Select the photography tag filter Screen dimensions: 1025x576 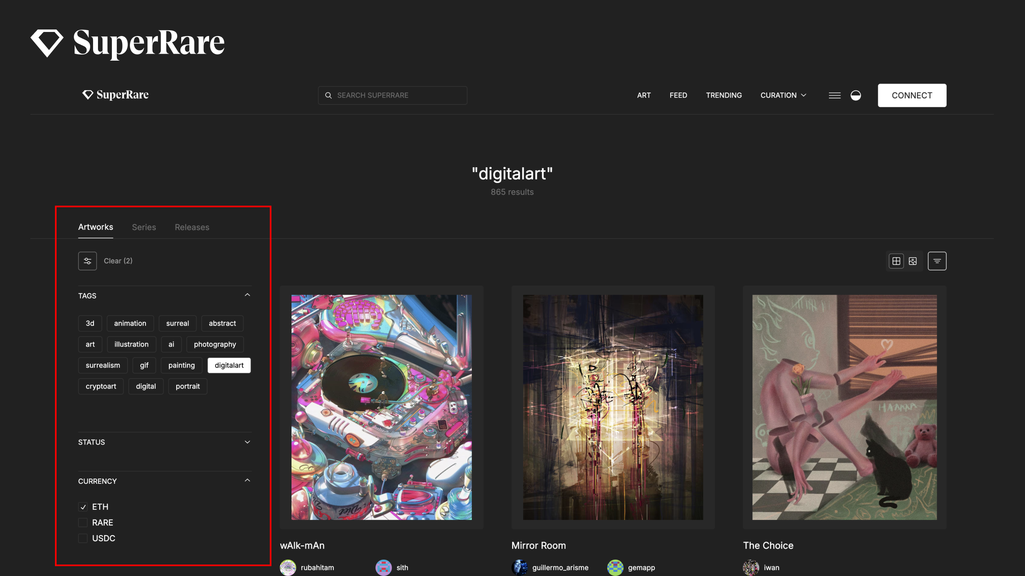[215, 345]
